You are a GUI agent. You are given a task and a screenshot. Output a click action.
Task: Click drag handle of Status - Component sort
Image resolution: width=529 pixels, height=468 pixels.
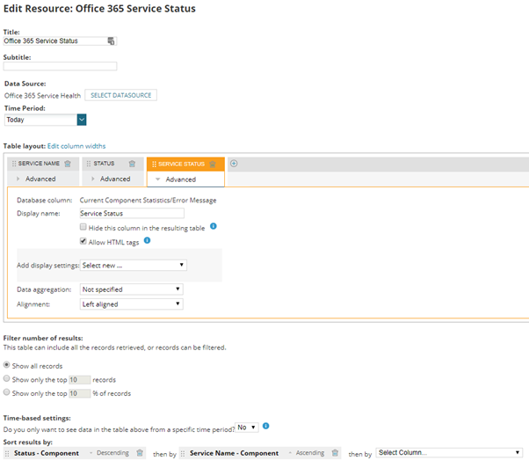click(x=7, y=453)
